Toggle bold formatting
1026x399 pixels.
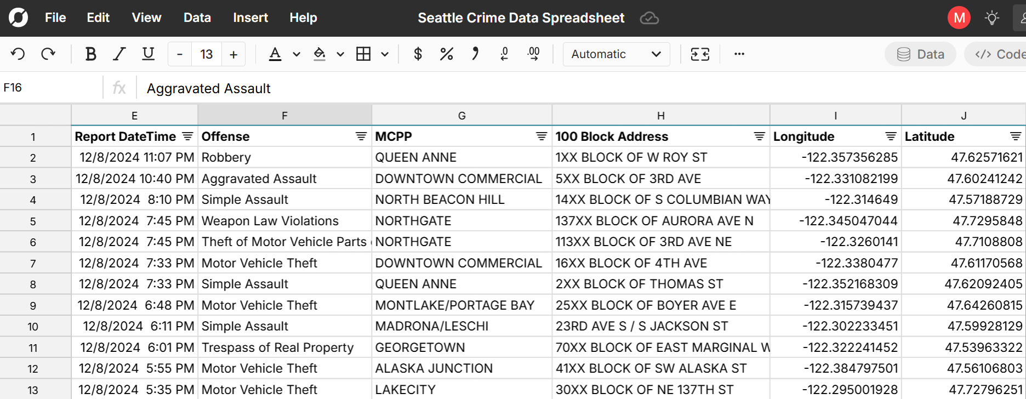(90, 54)
